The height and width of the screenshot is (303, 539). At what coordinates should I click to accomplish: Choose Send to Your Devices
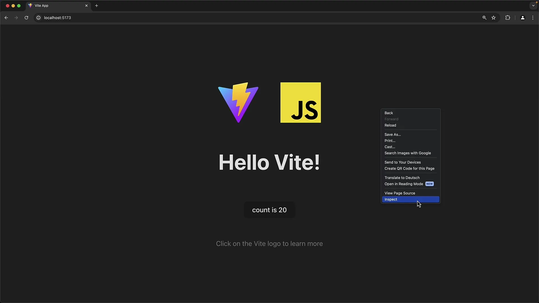(x=410, y=162)
